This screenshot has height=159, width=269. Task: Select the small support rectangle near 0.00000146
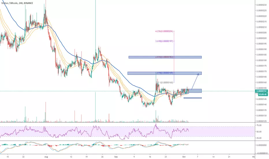[x=193, y=98]
